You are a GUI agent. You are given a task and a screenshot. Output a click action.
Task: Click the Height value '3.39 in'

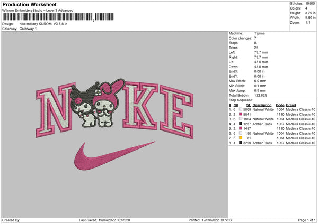coord(310,13)
